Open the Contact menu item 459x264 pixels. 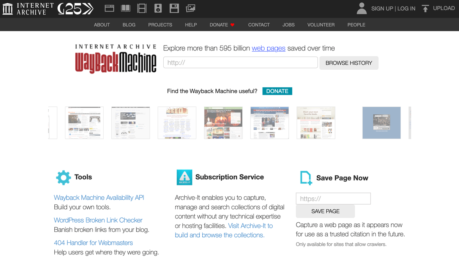tap(259, 25)
